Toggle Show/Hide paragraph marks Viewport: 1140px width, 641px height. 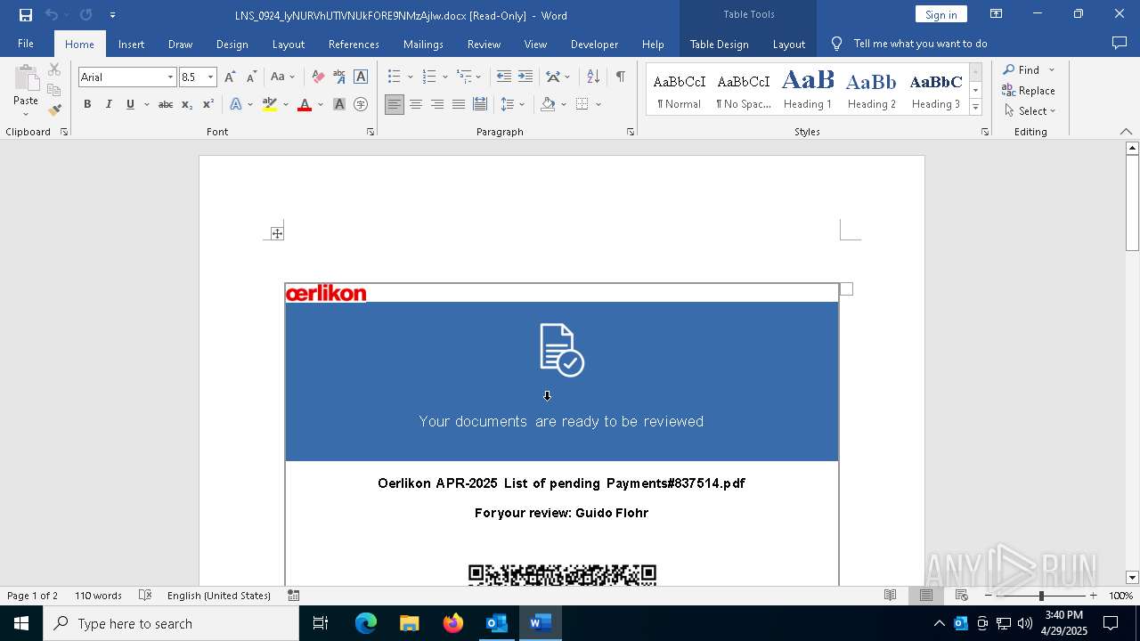coord(620,77)
